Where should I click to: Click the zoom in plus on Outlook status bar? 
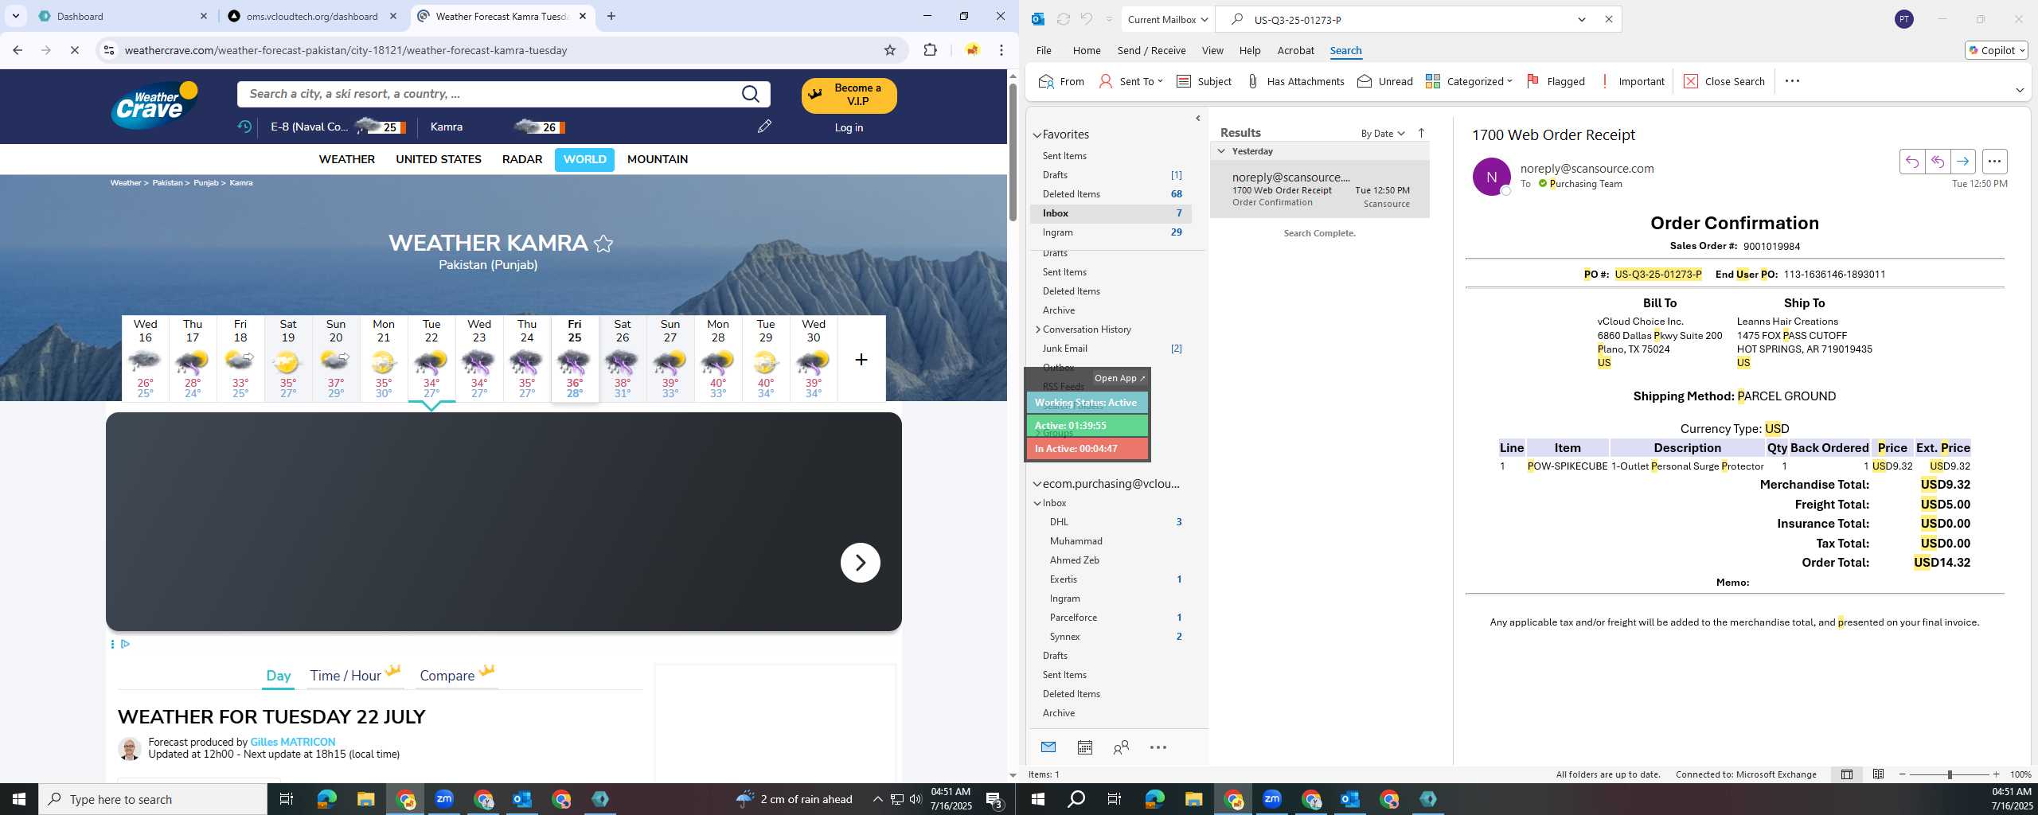[1996, 774]
